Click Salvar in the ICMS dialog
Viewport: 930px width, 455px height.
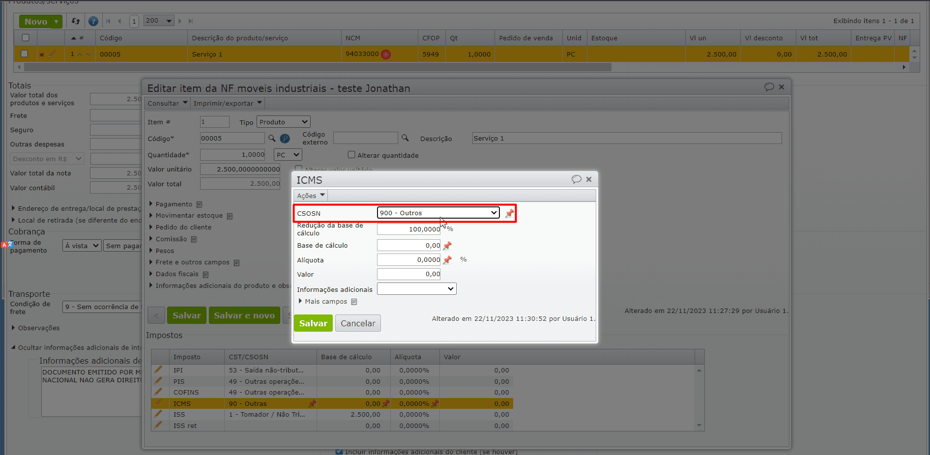[313, 323]
